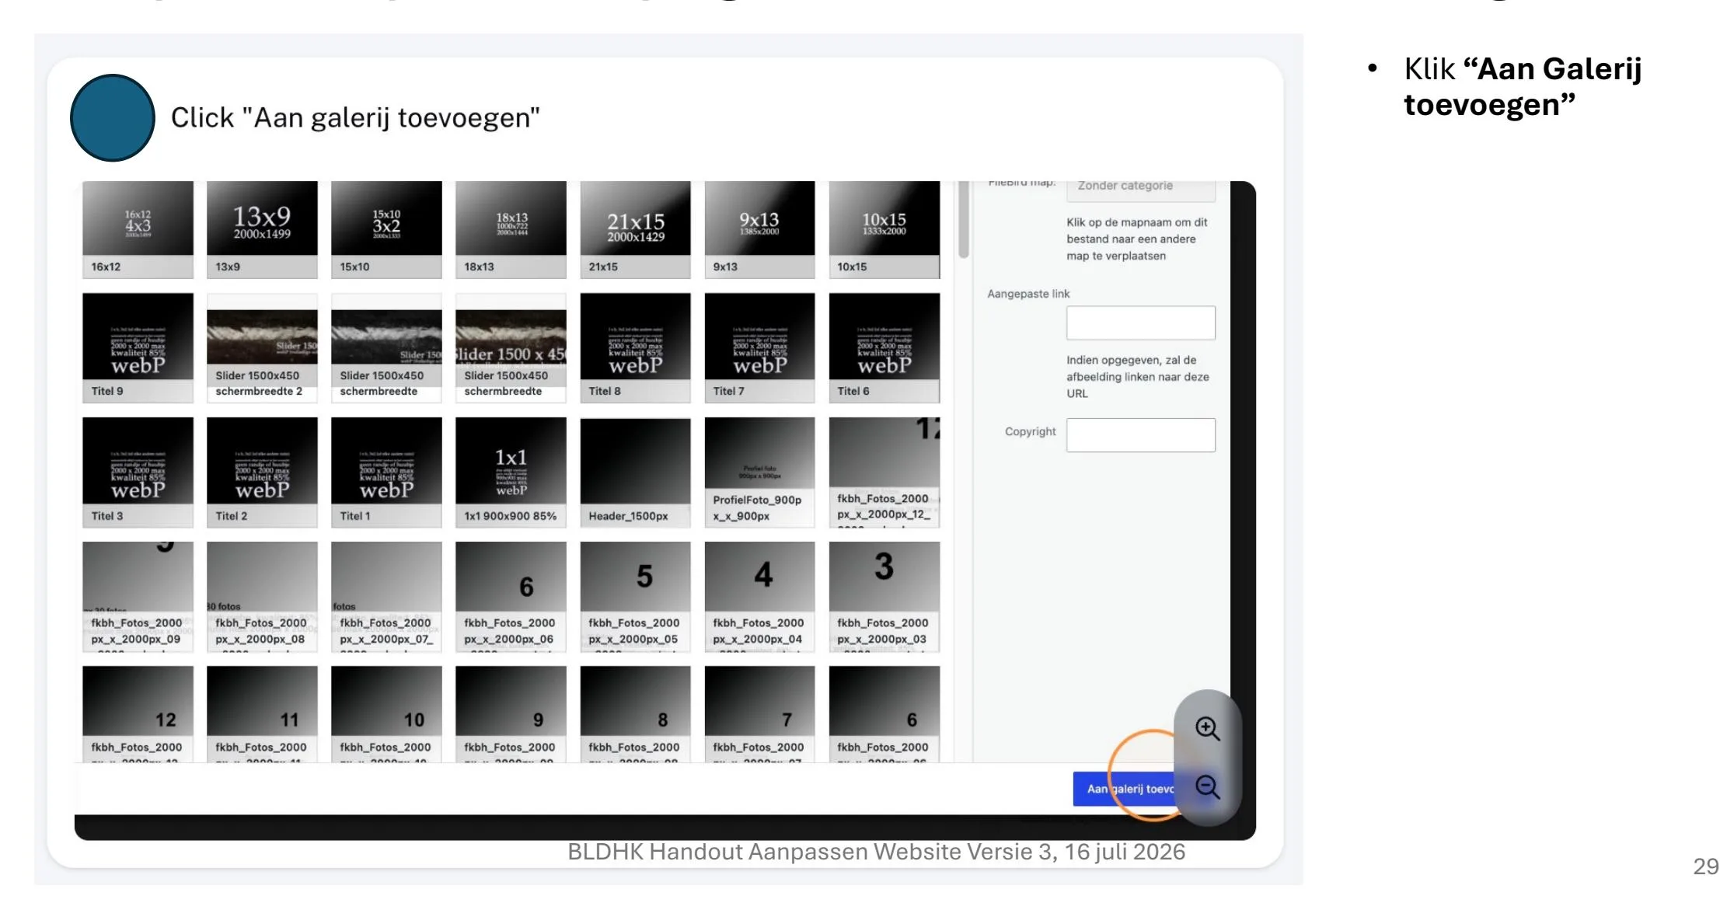The image size is (1720, 910).
Task: Select the fkbh_Fotos px_x_2000px_07 image
Action: coord(386,596)
